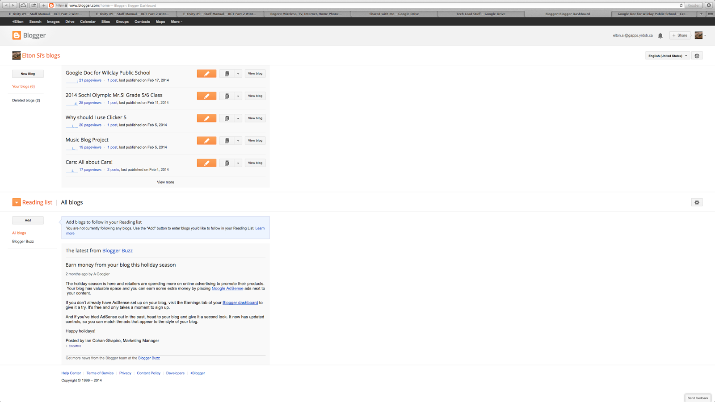This screenshot has height=402, width=715.
Task: Open the English (United States) language dropdown
Action: click(x=668, y=56)
